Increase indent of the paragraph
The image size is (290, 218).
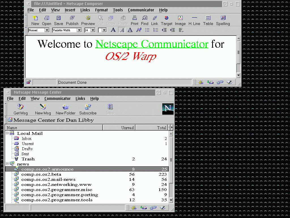click(172, 30)
